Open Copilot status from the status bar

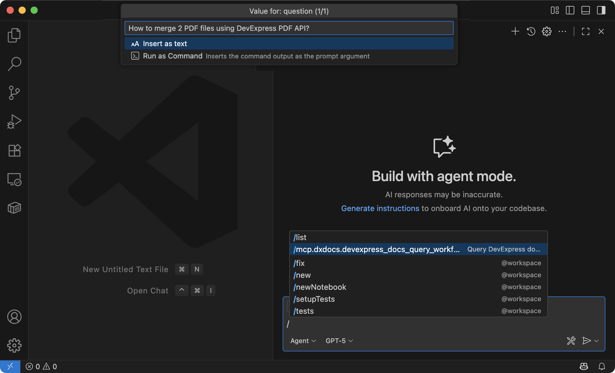tap(583, 366)
